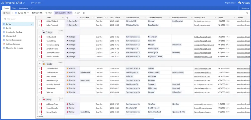Switch to the Cities tab
The width and height of the screenshot is (251, 120).
point(14,8)
